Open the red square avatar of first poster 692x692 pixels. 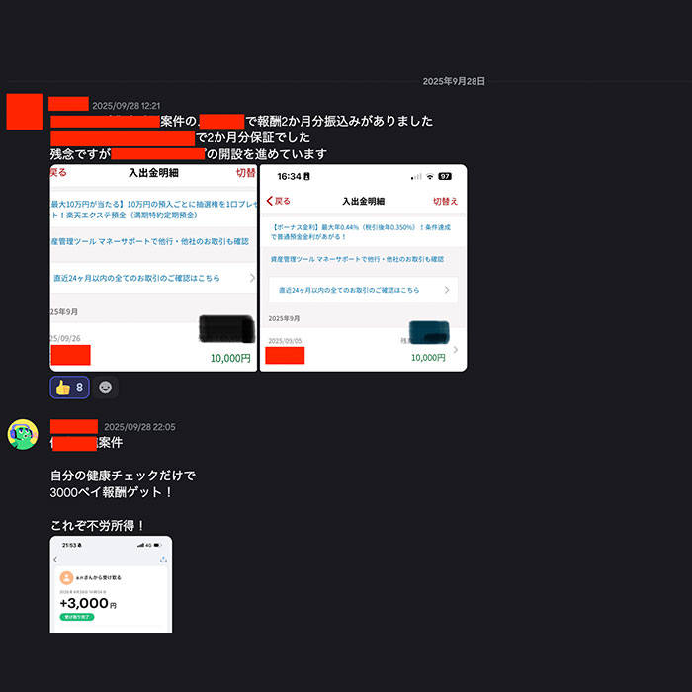25,111
